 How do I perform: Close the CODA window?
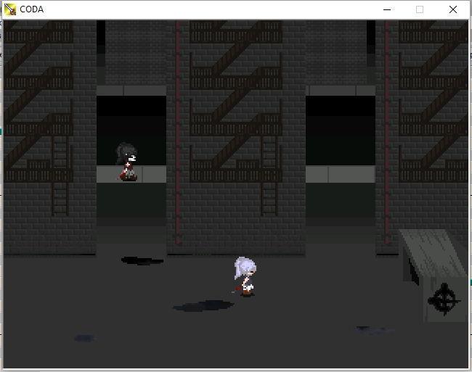[x=452, y=9]
